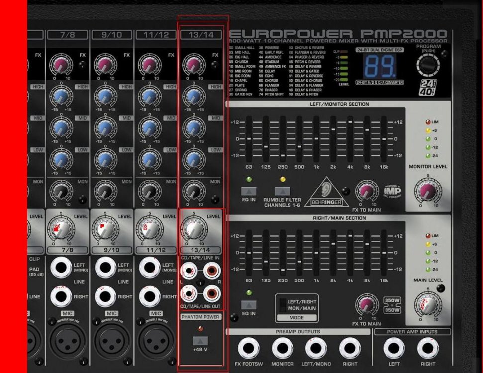Click the FX preset name "GATED REV"
This screenshot has height=373, width=483.
(244, 94)
